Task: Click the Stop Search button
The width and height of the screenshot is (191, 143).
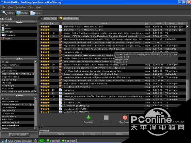Action: coord(124,119)
